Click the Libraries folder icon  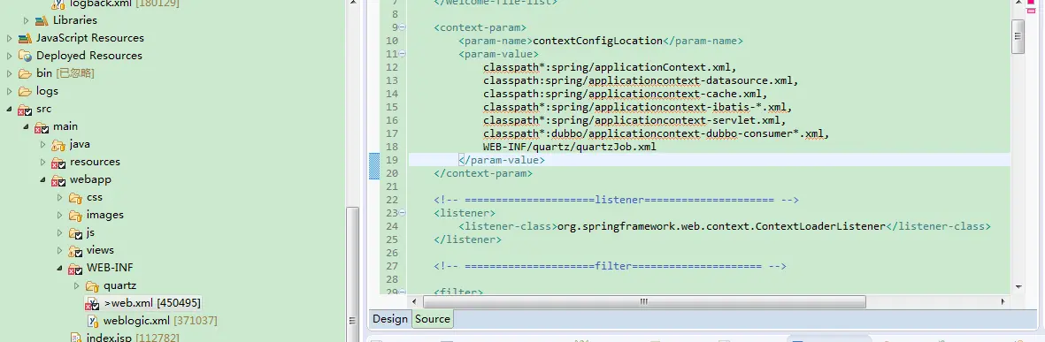[x=42, y=20]
